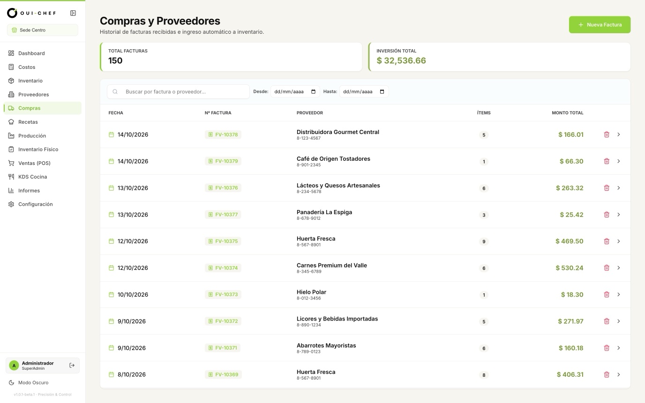Click trash icon for Panadería La Espiga
The image size is (645, 403).
pyautogui.click(x=607, y=215)
